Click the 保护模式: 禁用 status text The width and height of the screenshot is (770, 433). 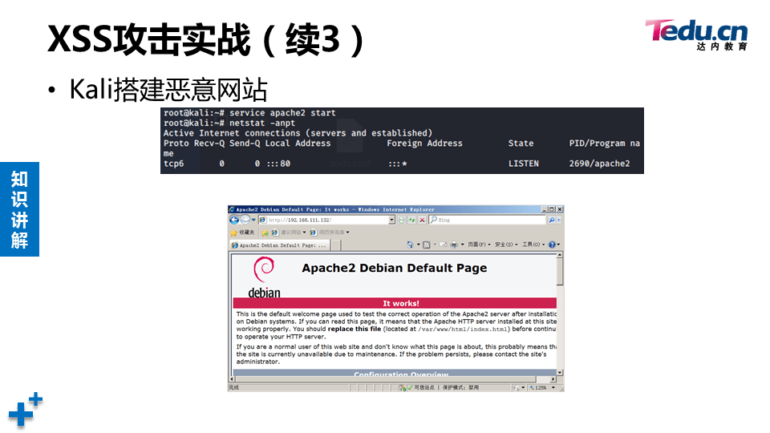[x=460, y=388]
